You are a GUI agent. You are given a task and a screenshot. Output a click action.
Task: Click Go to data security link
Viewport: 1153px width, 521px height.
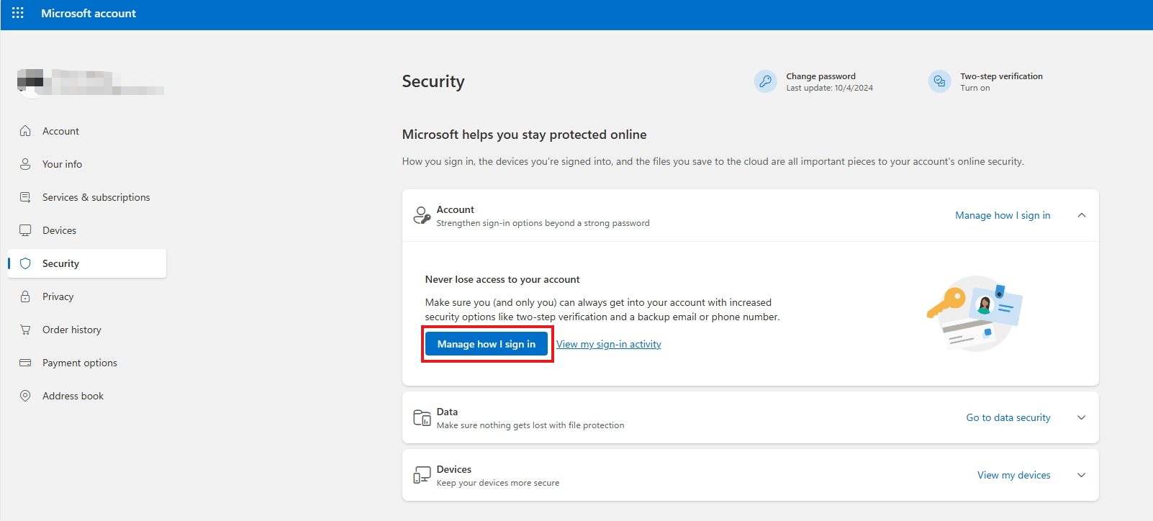[x=1008, y=417]
